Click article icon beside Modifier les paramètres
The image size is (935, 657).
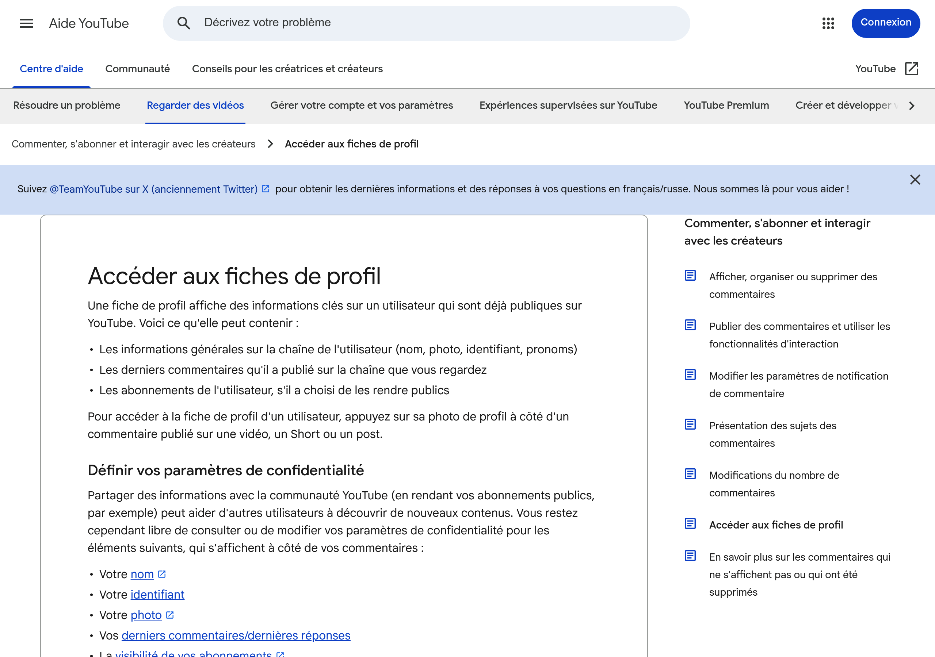[690, 375]
